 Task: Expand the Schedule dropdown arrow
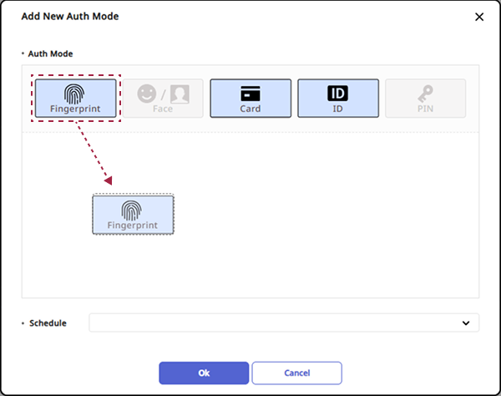click(x=465, y=322)
